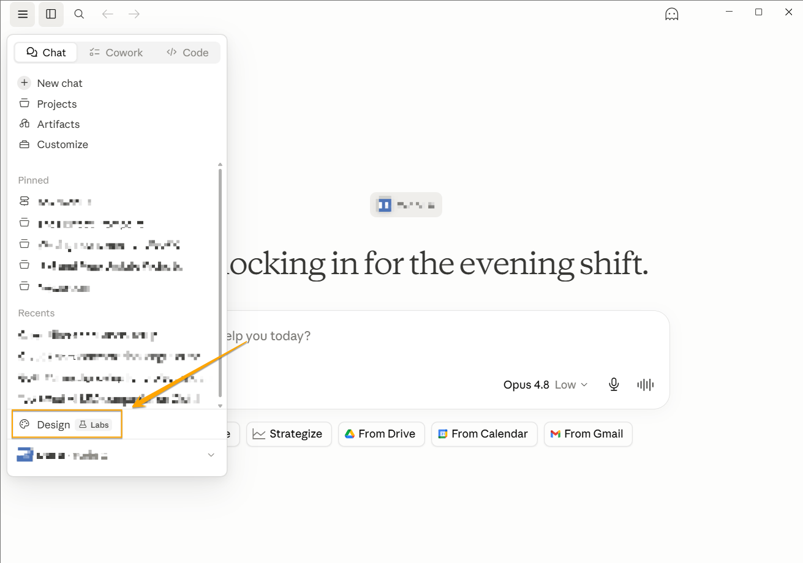The image size is (803, 563).
Task: Go back with the left arrow
Action: click(x=108, y=14)
